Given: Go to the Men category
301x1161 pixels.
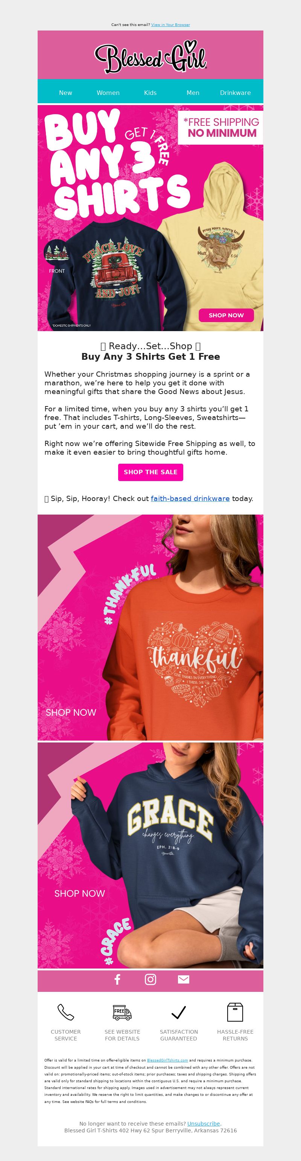Looking at the screenshot, I should point(193,93).
